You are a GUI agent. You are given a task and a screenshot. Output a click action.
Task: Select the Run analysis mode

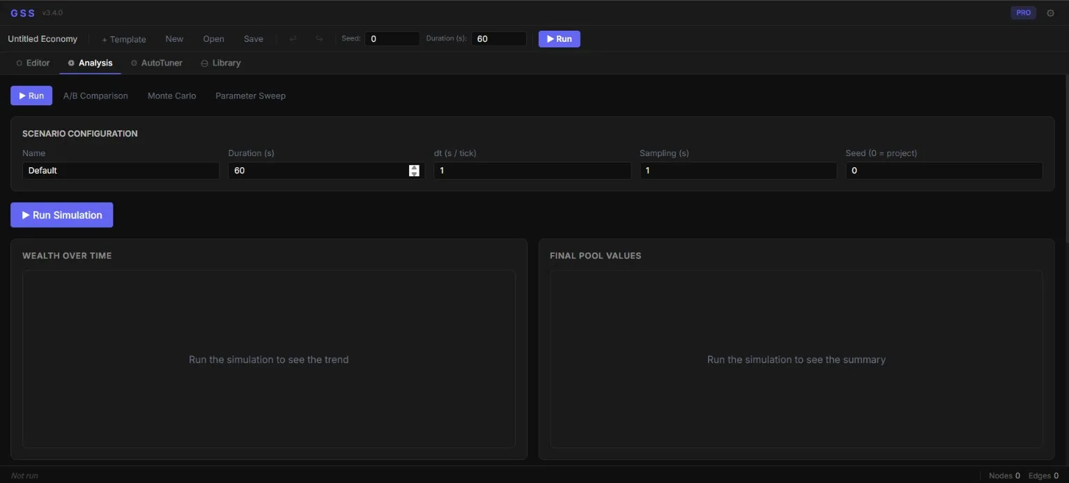pyautogui.click(x=31, y=95)
